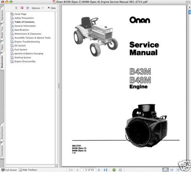Hide the bookmarks navigation panel

tap(52, 8)
